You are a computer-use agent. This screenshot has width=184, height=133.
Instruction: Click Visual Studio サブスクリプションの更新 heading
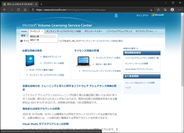click(46, 124)
